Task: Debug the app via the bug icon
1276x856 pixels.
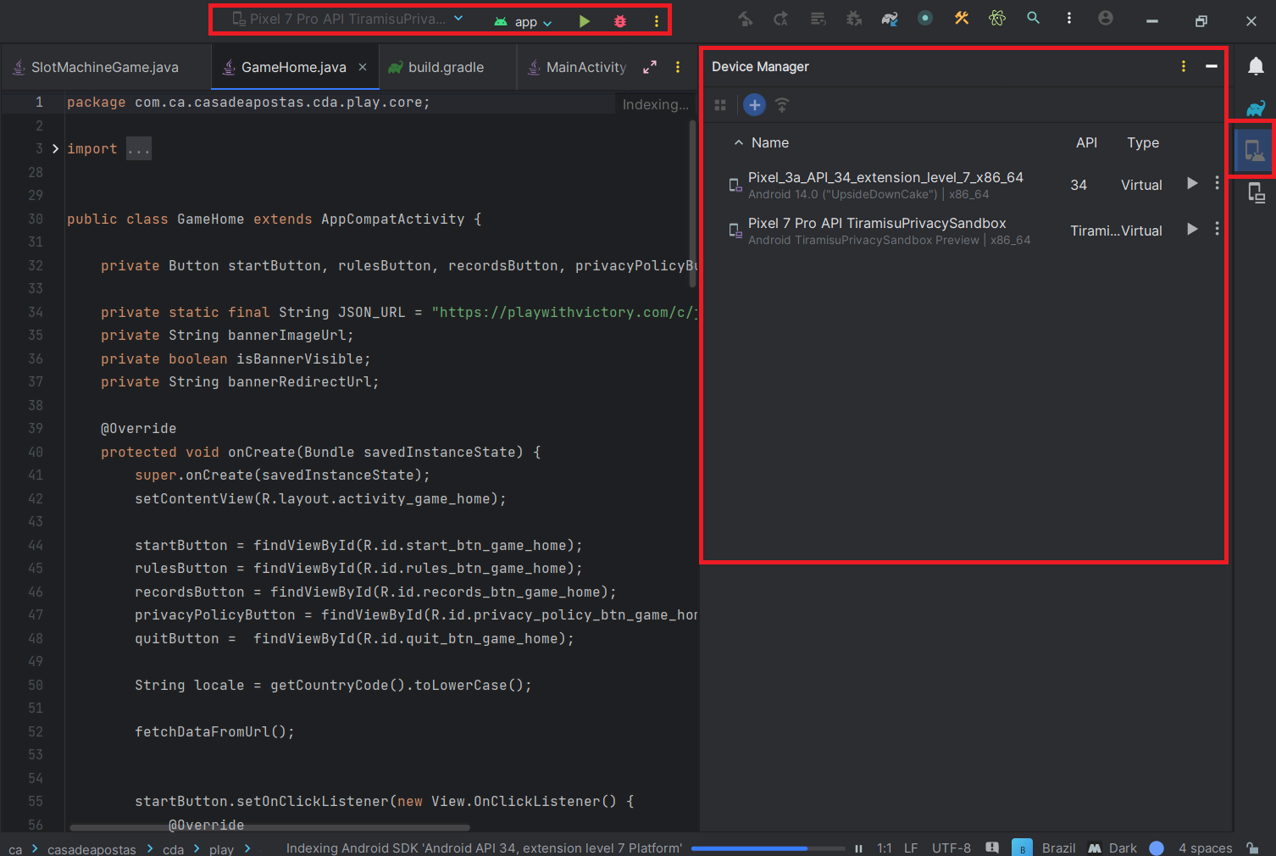Action: pos(619,21)
